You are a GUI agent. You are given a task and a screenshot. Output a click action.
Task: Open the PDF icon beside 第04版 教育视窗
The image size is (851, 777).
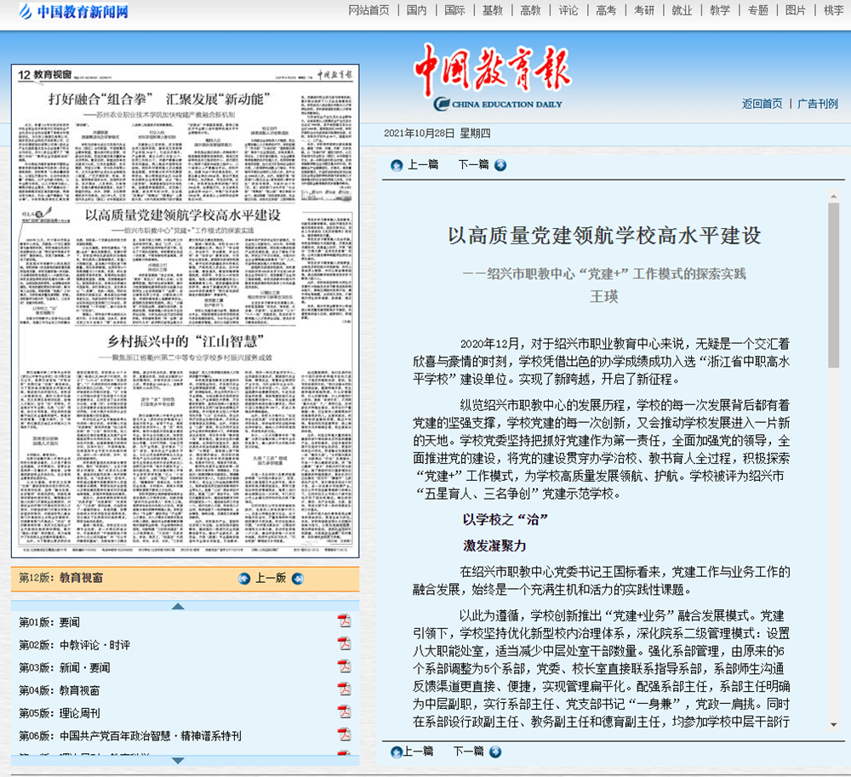tap(344, 689)
